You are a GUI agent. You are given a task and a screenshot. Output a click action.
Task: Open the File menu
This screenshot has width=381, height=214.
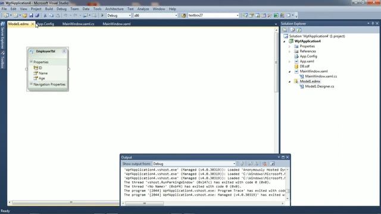4,9
